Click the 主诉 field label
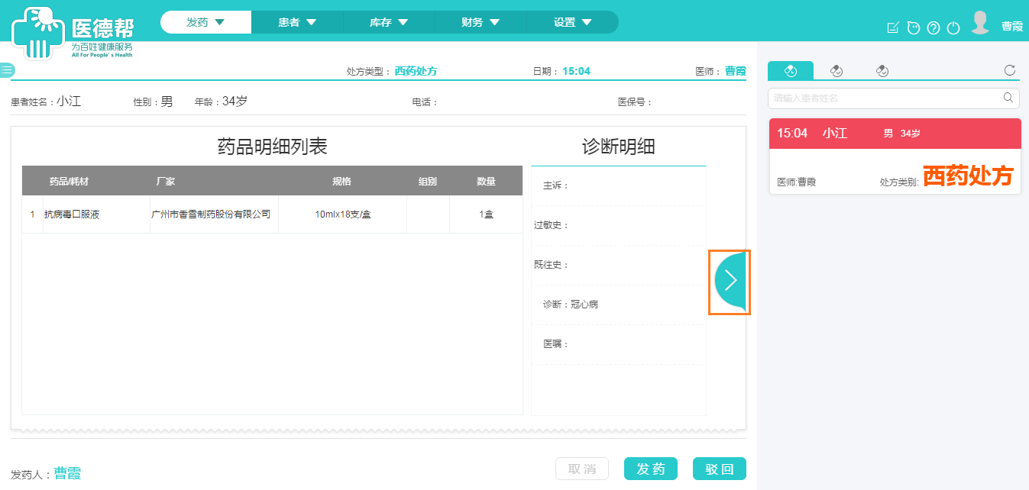The image size is (1029, 490). point(556,185)
